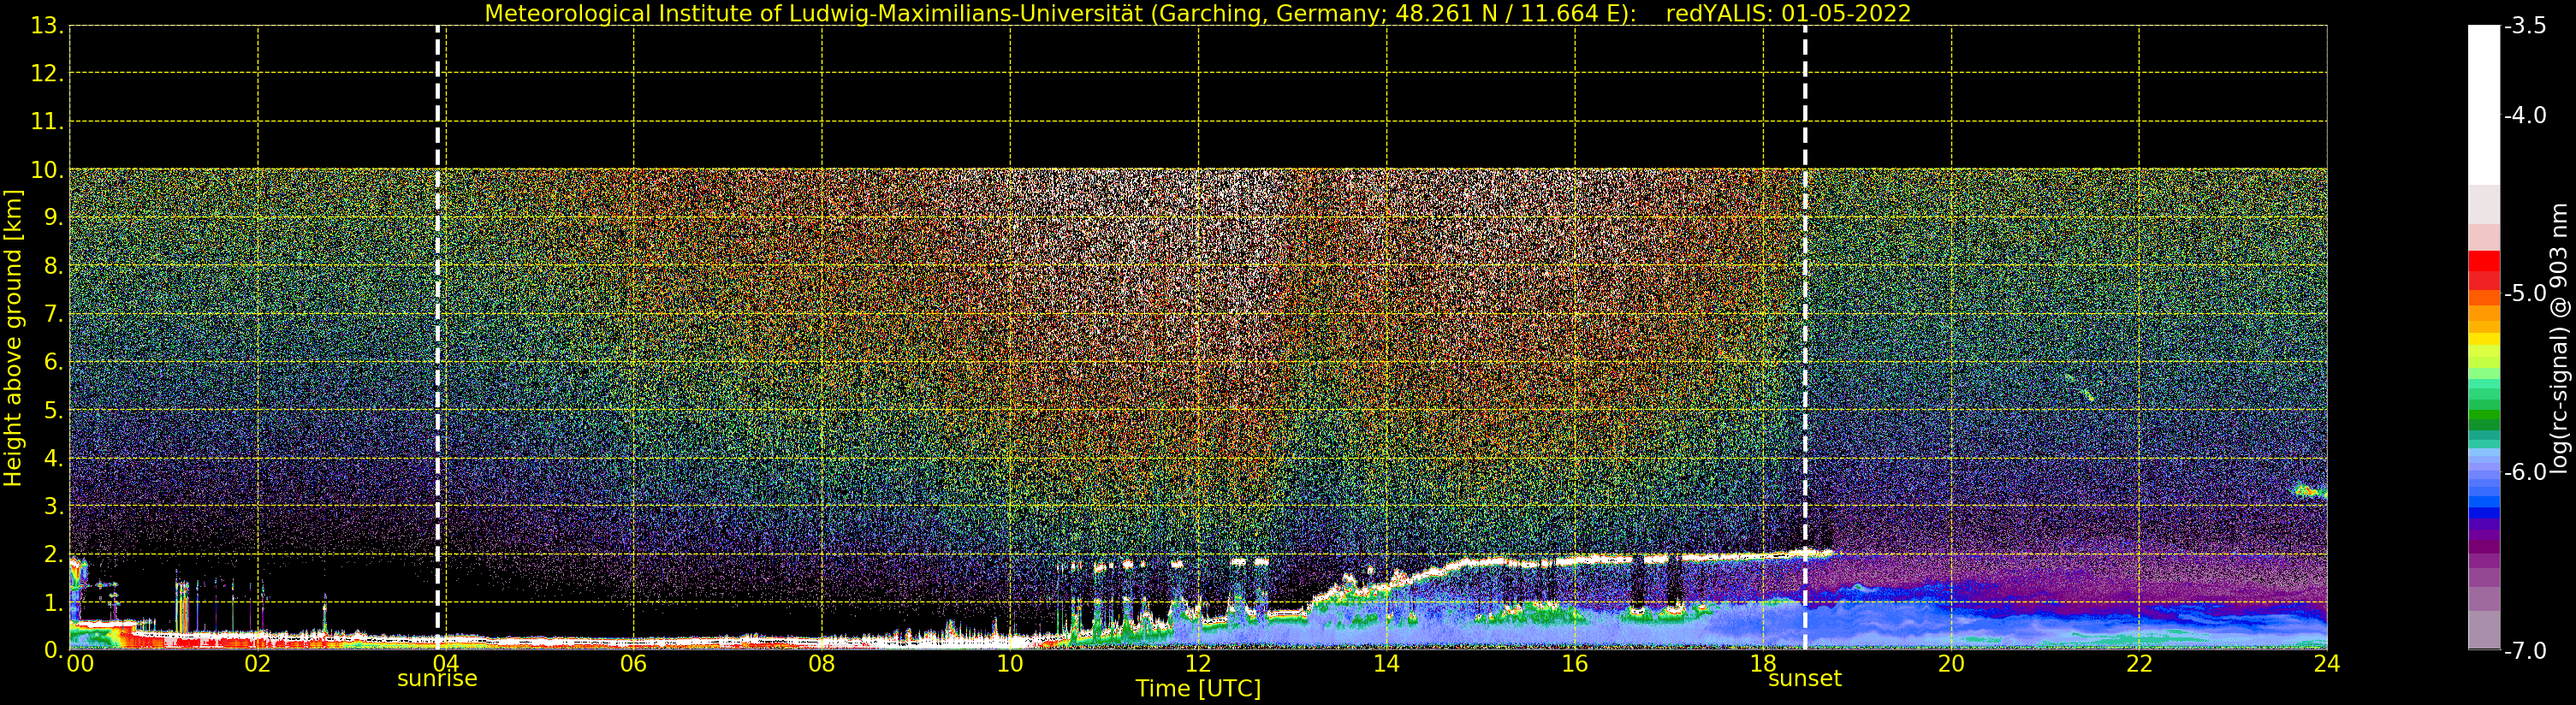Click the '6.' height axis tick
This screenshot has height=705, width=2576.
pos(54,362)
